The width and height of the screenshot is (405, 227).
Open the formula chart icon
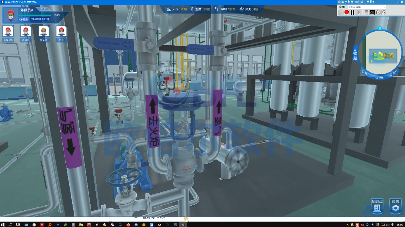tap(372, 12)
